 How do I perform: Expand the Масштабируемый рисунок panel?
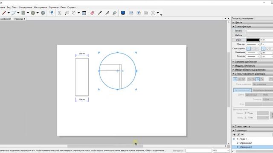tap(252, 70)
